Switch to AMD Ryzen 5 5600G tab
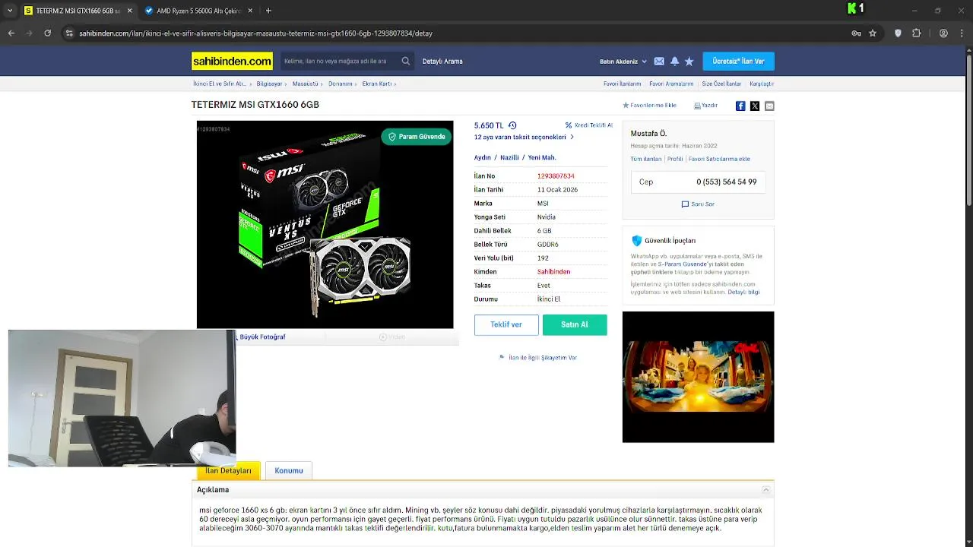 tap(199, 11)
